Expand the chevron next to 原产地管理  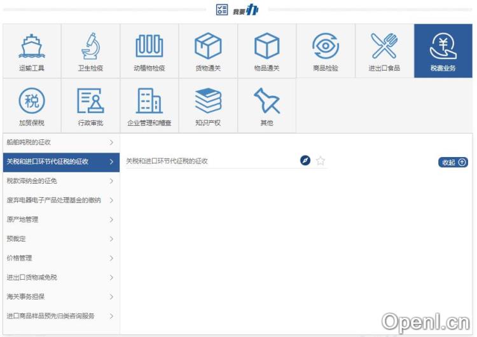[x=111, y=219]
